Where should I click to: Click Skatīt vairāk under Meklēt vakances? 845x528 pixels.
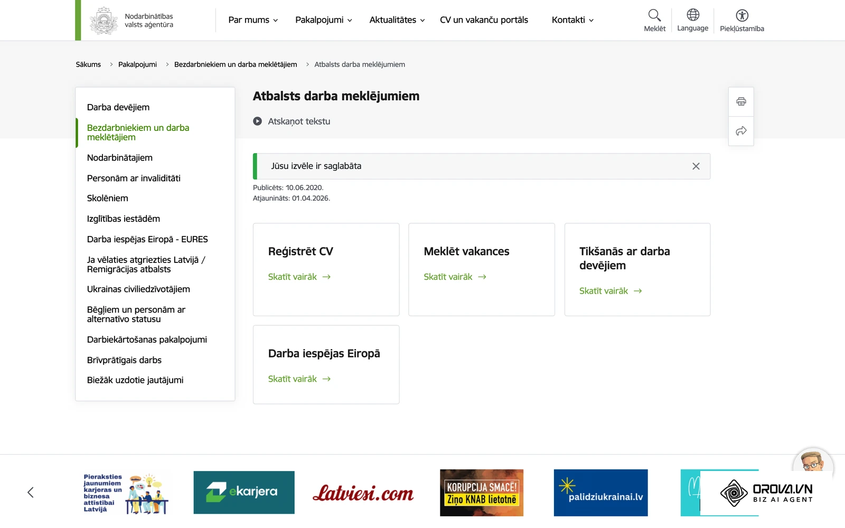(455, 277)
